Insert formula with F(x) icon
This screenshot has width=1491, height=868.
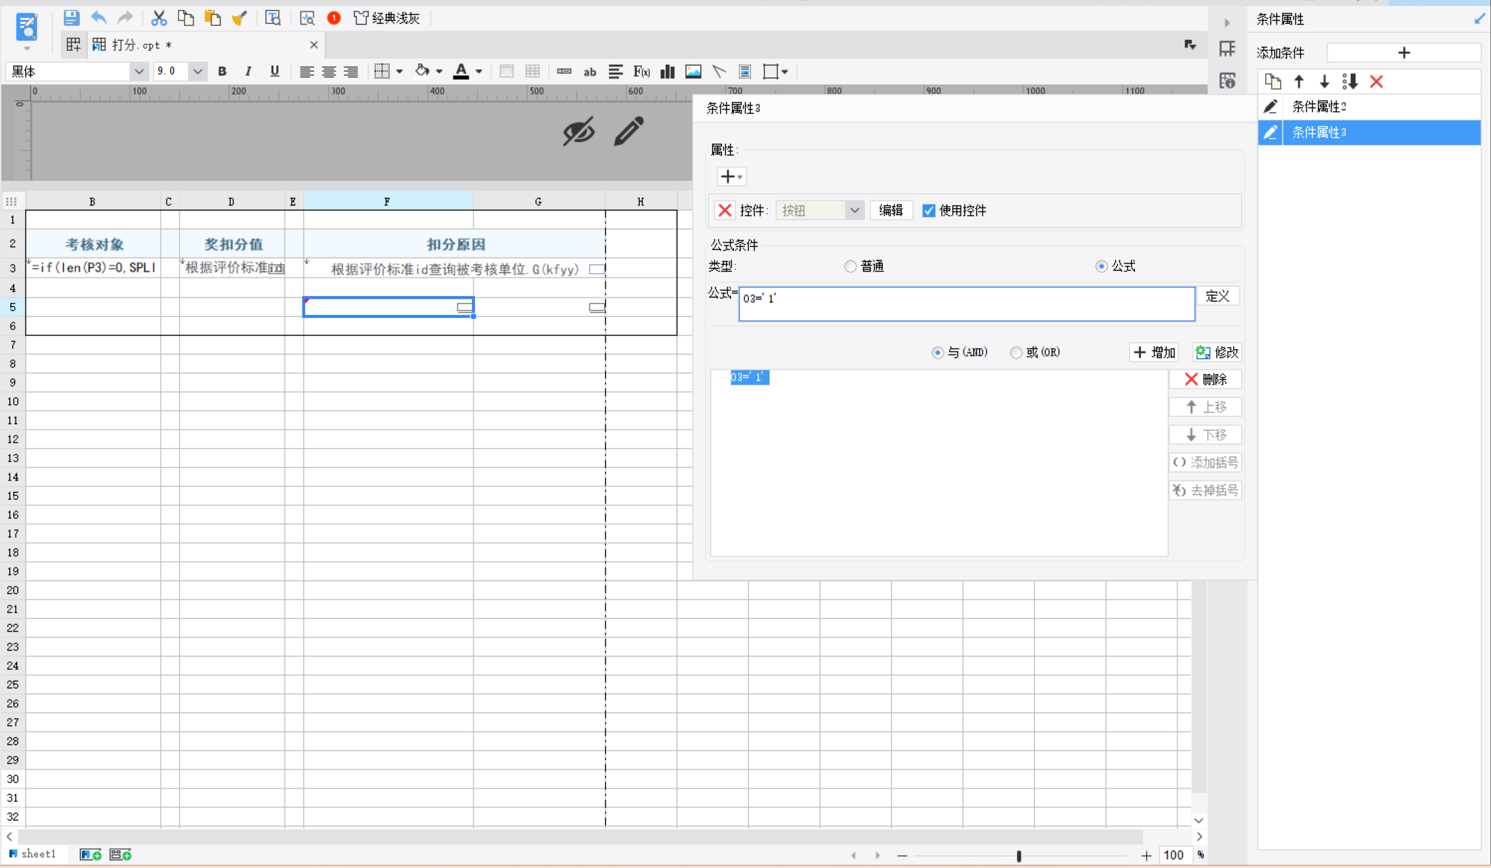(x=641, y=72)
